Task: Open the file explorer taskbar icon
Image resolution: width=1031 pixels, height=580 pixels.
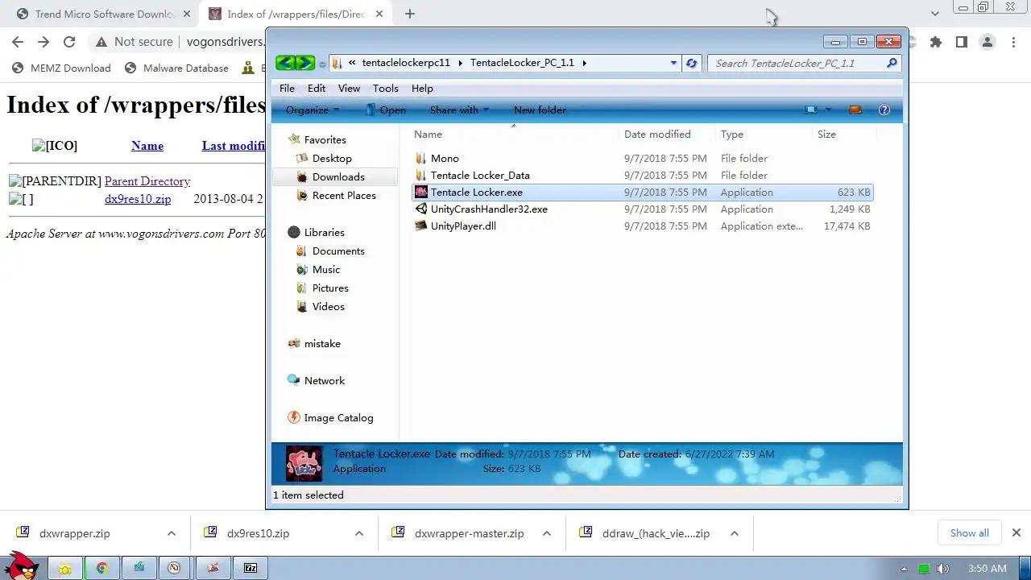Action: 65,568
